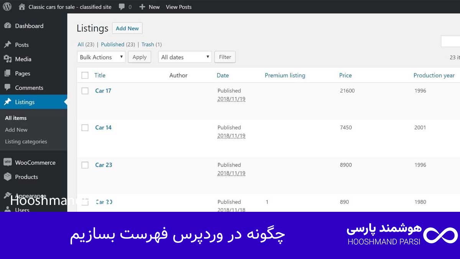Click the Pages icon in sidebar
The height and width of the screenshot is (259, 460).
tap(7, 73)
